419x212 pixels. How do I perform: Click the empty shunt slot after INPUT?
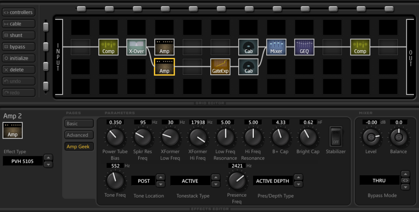[80, 47]
